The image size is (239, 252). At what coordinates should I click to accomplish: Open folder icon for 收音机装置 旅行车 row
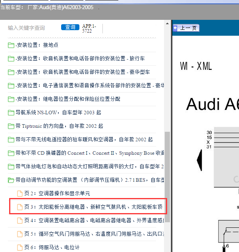[x=11, y=59]
